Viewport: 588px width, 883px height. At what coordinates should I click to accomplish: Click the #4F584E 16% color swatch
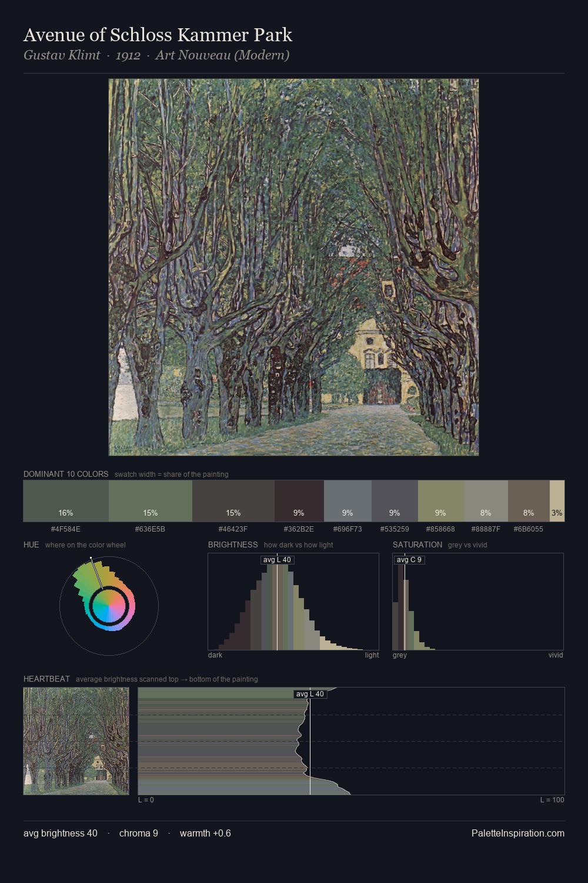click(66, 501)
